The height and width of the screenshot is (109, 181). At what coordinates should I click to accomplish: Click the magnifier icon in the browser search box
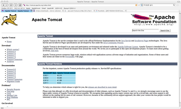[x=174, y=5]
